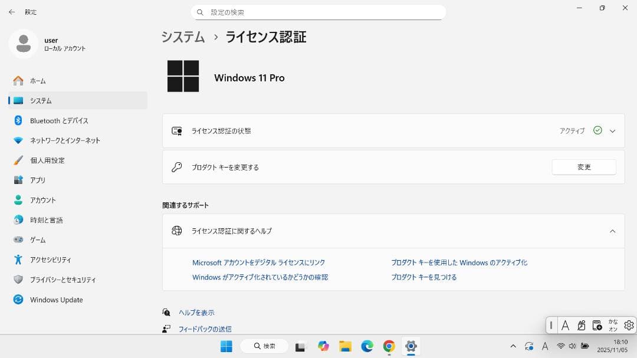The height and width of the screenshot is (358, 637).
Task: Open the add-word dictionary icon on IME toolbar
Action: (x=597, y=325)
